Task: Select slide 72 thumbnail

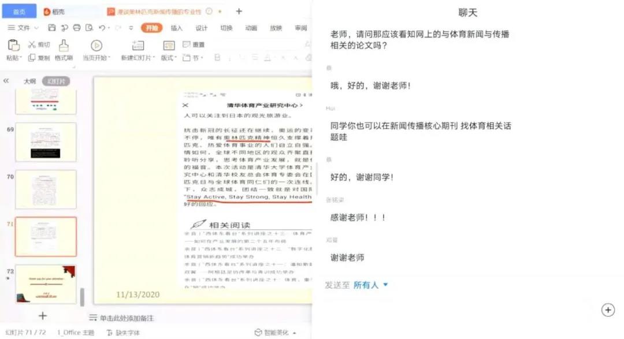Action: (46, 284)
